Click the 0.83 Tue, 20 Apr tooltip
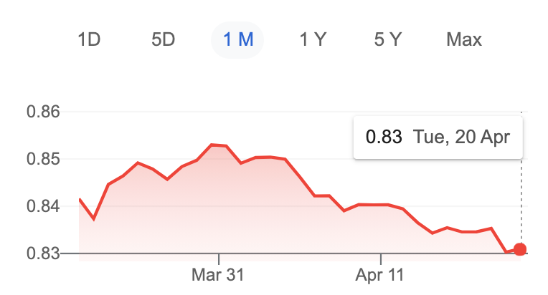Viewport: 548px width, 295px height. point(438,137)
